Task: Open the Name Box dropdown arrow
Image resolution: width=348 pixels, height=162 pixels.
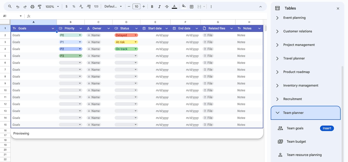Action: pos(21,16)
